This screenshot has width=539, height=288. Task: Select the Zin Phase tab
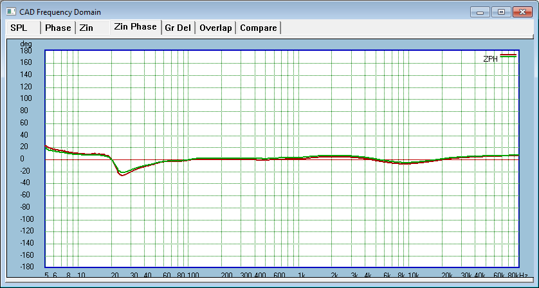pos(136,27)
